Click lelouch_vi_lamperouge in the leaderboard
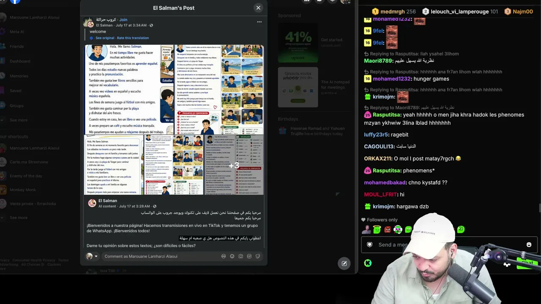The image size is (541, 304). pyautogui.click(x=460, y=12)
